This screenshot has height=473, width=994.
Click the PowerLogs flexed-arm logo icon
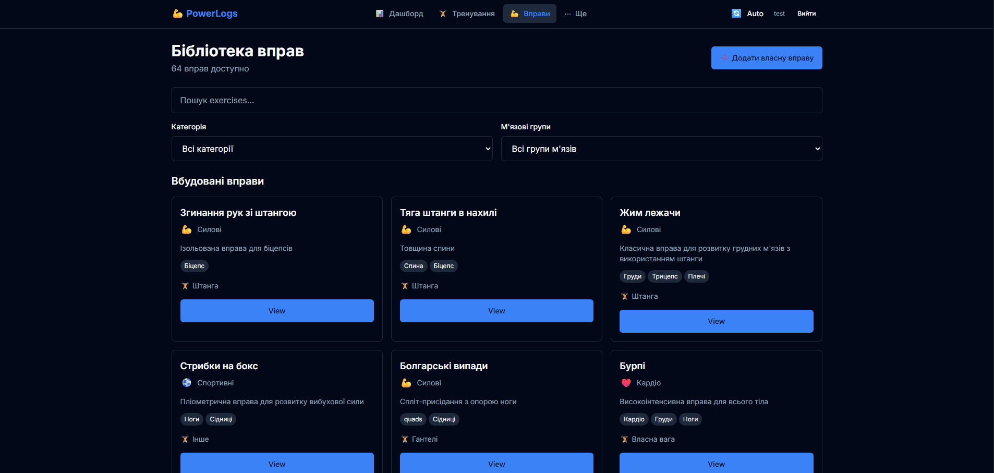tap(177, 14)
